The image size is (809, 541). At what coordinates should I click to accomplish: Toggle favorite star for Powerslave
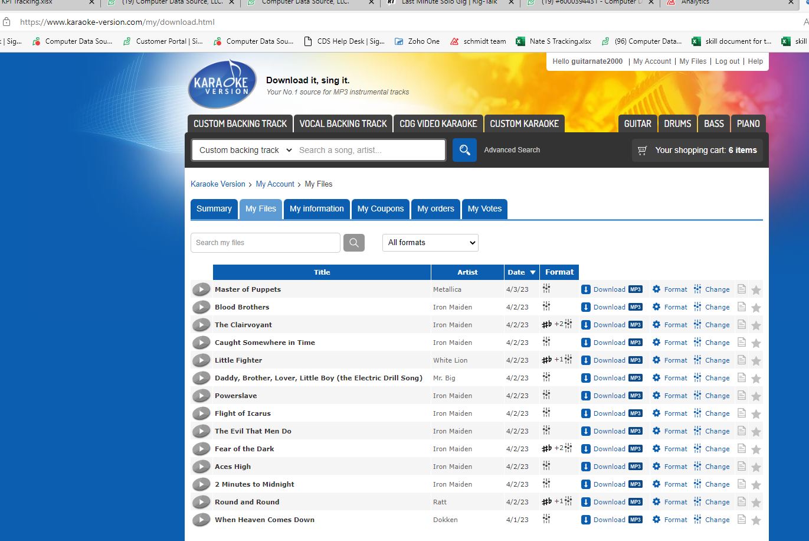756,396
